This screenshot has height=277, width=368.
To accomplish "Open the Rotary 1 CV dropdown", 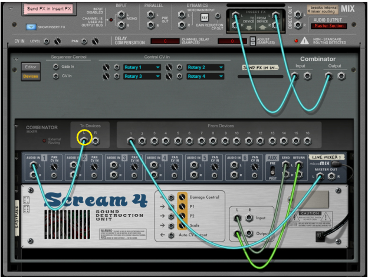I will 142,67.
